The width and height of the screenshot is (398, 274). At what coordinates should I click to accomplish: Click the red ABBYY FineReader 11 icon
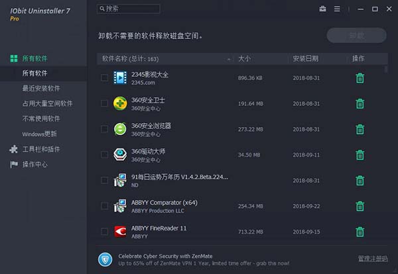pyautogui.click(x=120, y=232)
